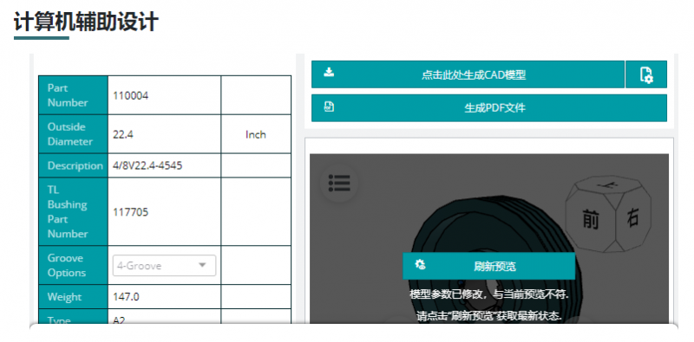This screenshot has height=342, width=694.
Task: Click the download icon on CAD model button
Action: (329, 72)
